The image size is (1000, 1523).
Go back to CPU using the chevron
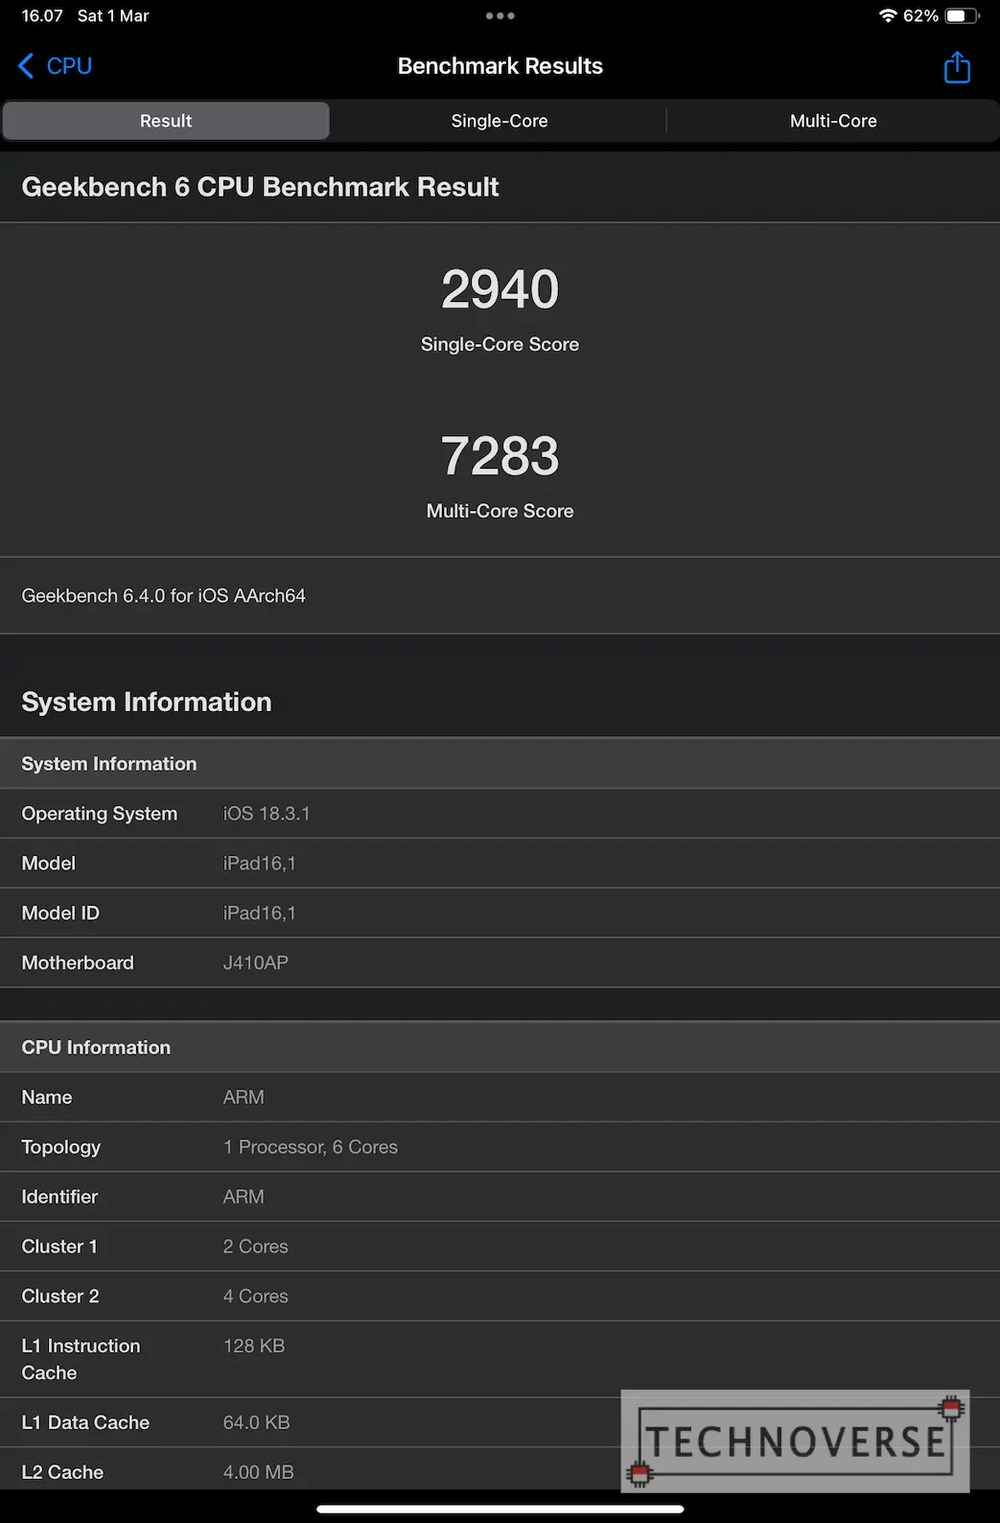point(55,66)
